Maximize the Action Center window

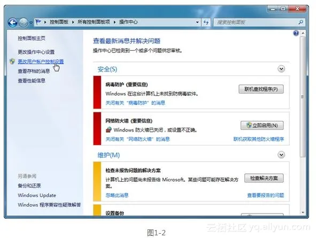pos(283,9)
